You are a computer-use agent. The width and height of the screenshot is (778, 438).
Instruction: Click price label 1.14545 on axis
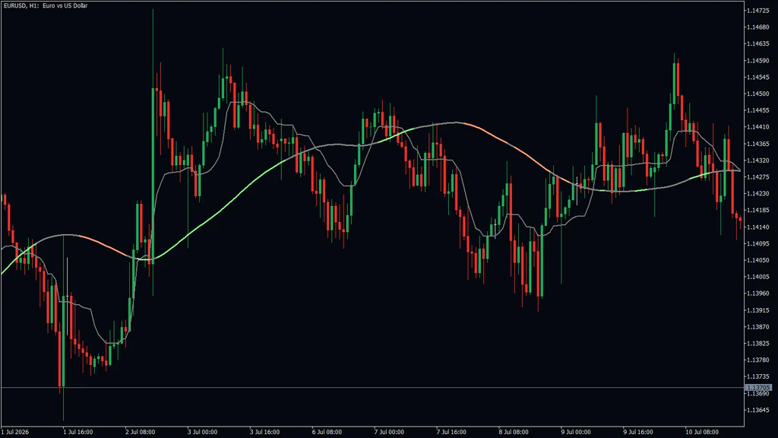pyautogui.click(x=758, y=77)
